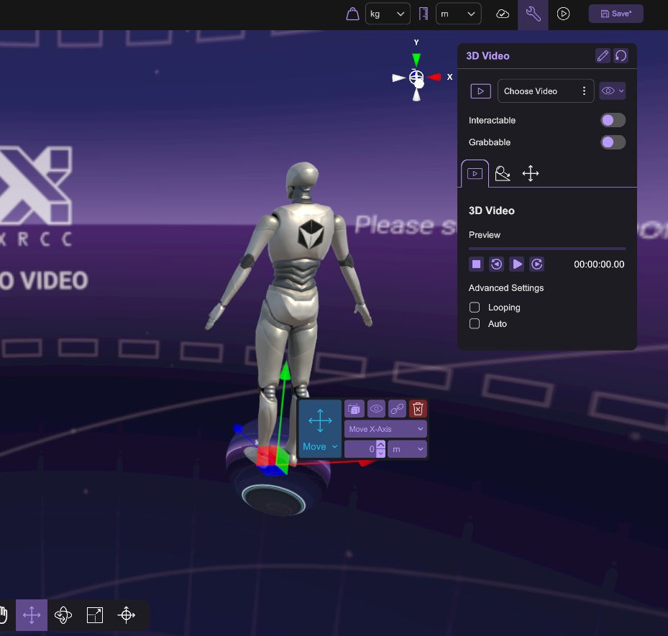Switch to the physics tab in panel
The image size is (668, 636).
[503, 173]
